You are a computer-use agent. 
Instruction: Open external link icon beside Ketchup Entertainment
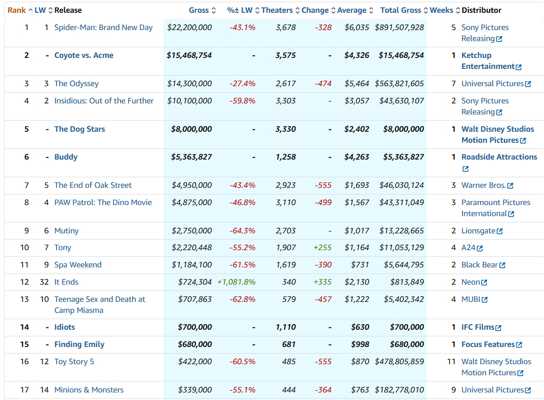[x=519, y=67]
